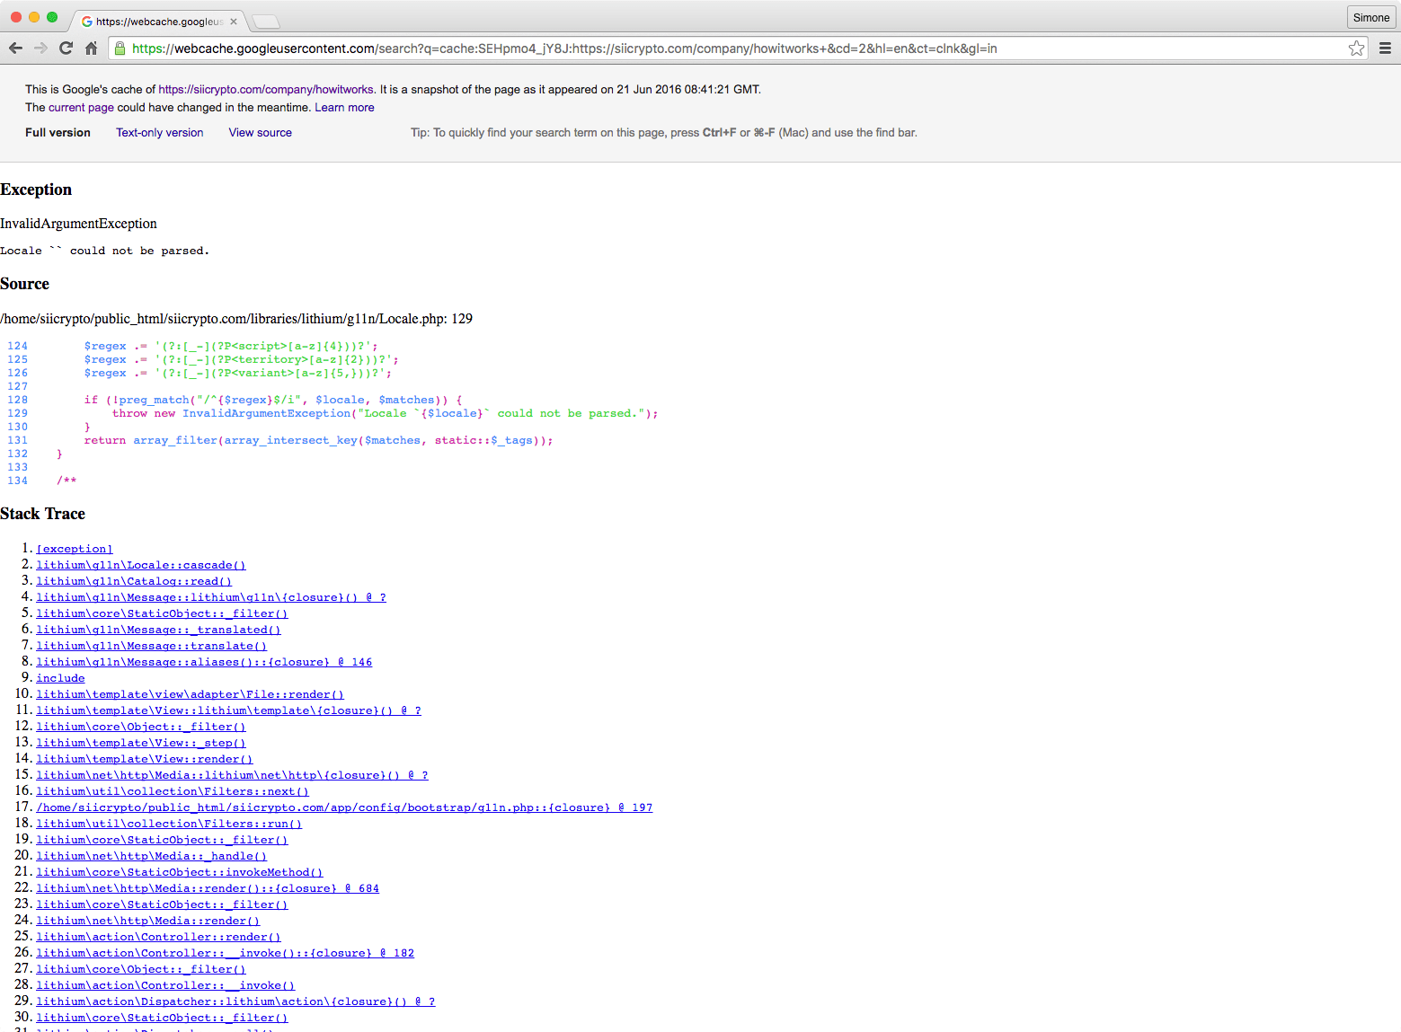Expand lithium\template\View::render() trace entry

[x=144, y=759]
